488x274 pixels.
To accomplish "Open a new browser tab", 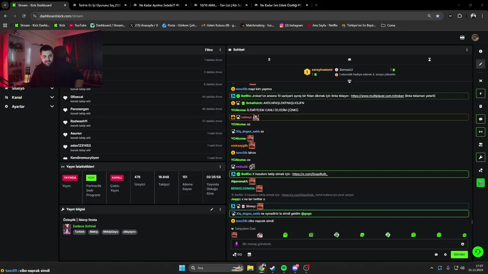I will click(x=316, y=5).
